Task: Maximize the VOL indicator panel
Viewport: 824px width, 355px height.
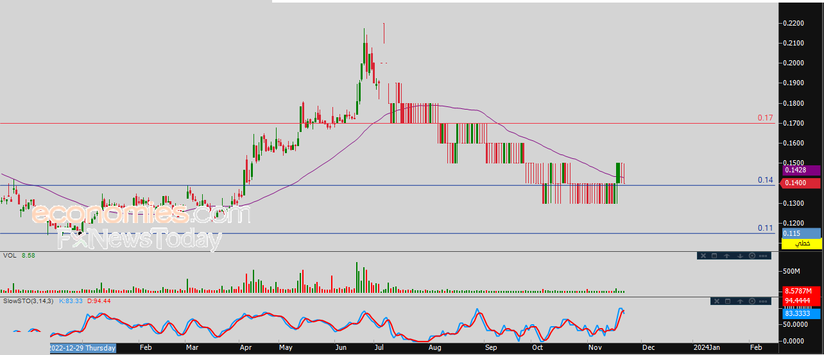Action: point(714,256)
